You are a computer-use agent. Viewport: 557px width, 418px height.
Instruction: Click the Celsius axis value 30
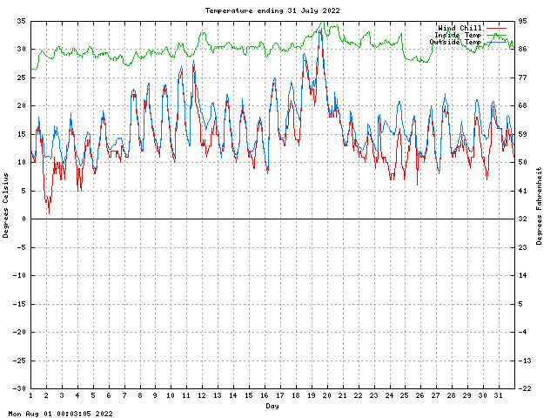click(21, 49)
